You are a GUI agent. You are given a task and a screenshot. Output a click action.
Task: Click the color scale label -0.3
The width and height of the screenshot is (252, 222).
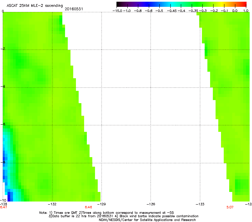point(203,11)
